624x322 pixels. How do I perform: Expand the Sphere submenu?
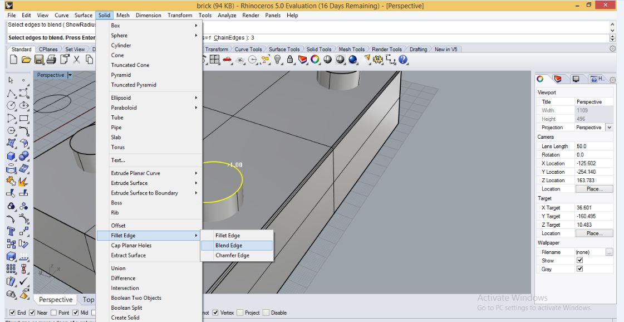pyautogui.click(x=150, y=36)
